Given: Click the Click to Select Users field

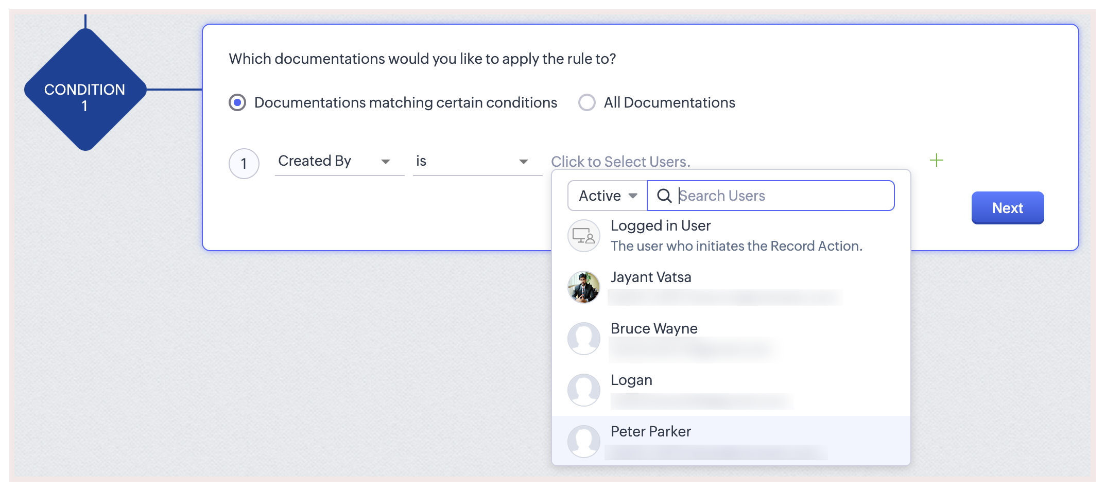Looking at the screenshot, I should (620, 162).
